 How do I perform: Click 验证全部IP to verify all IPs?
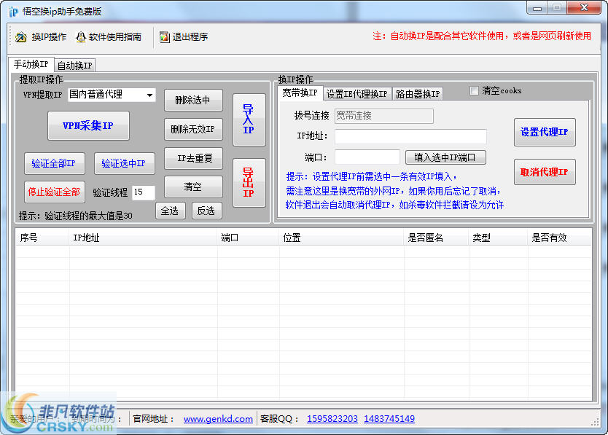click(x=55, y=163)
